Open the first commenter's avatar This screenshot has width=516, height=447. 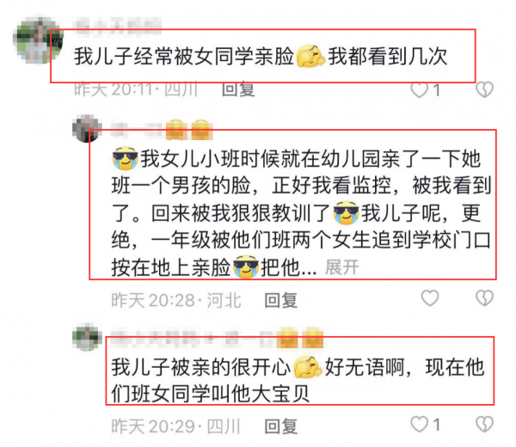(38, 40)
